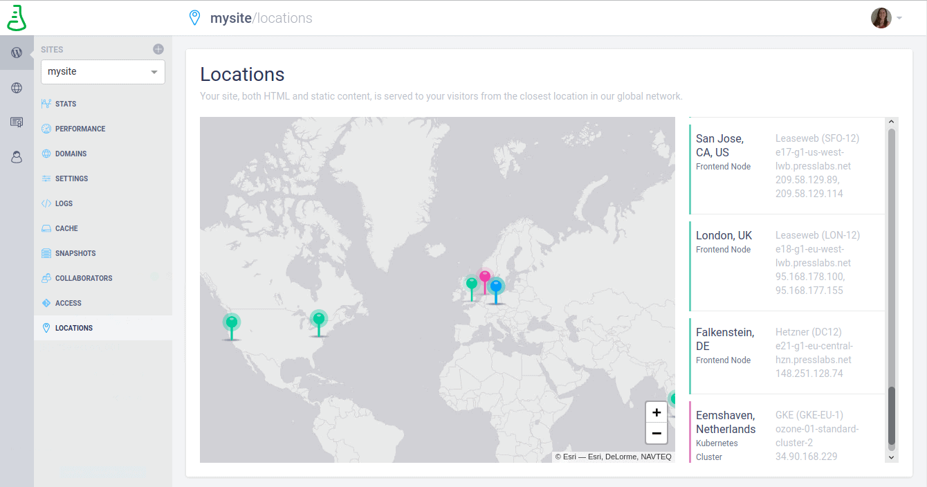
Task: Navigate to Collaborators section
Action: pos(84,278)
